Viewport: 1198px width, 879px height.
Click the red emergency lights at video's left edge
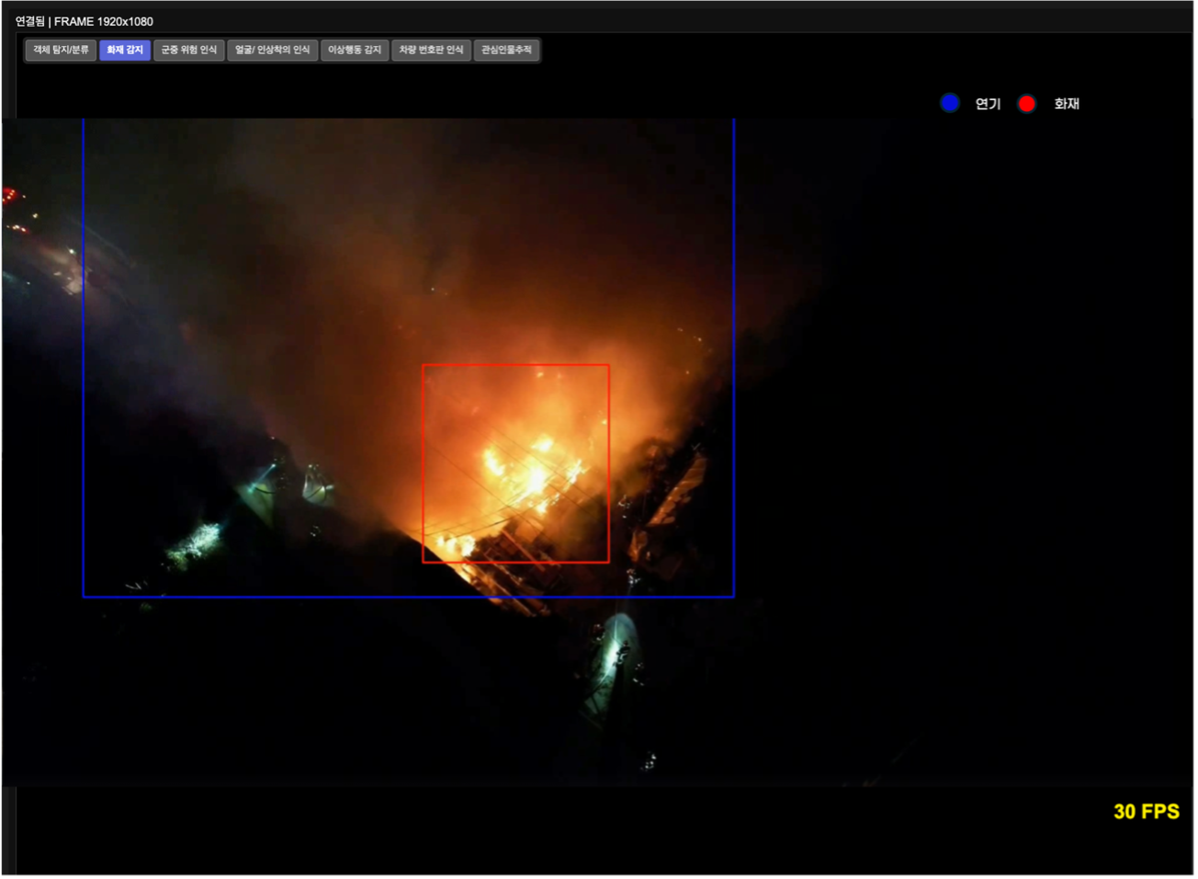click(10, 195)
